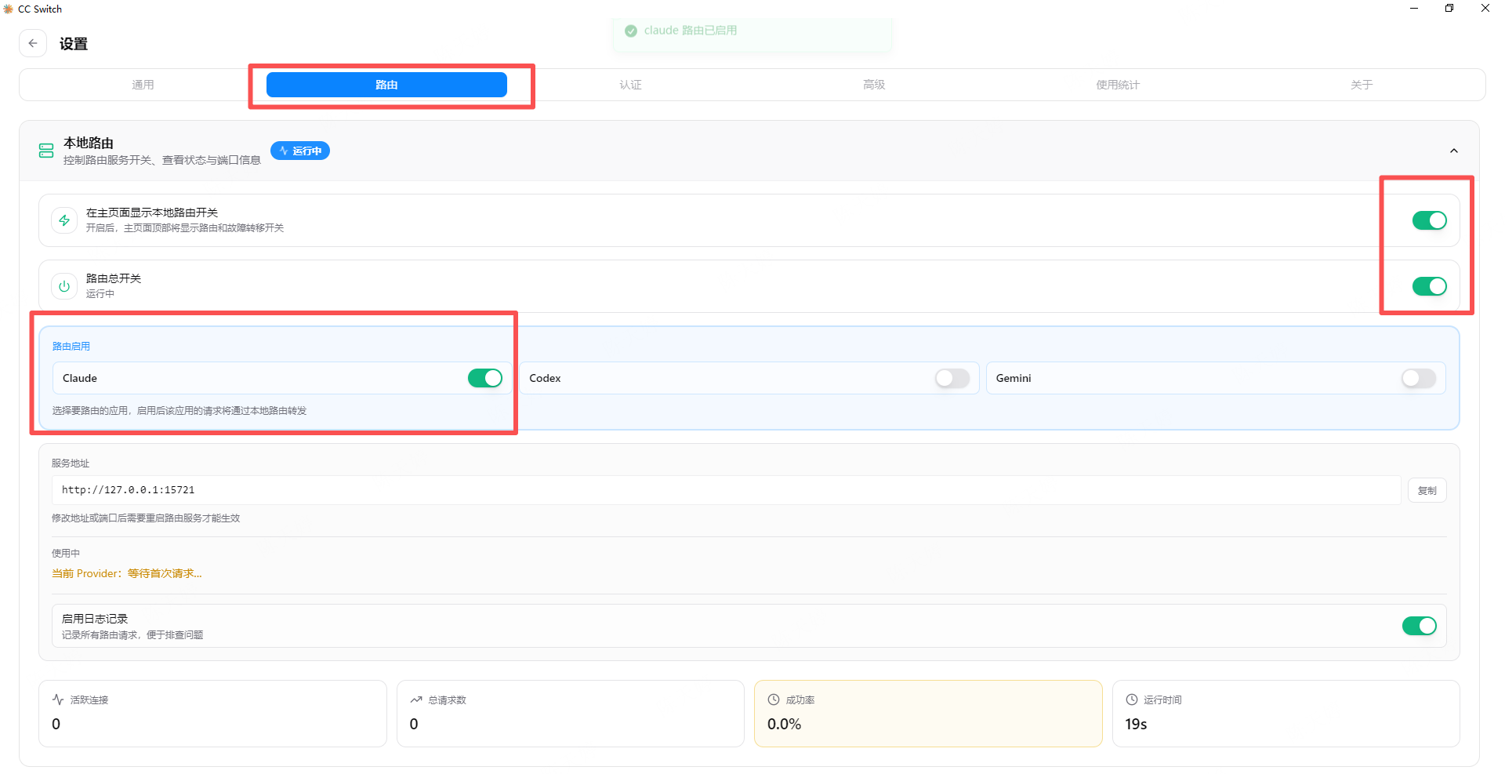
Task: Click the 使用中 label
Action: point(66,553)
